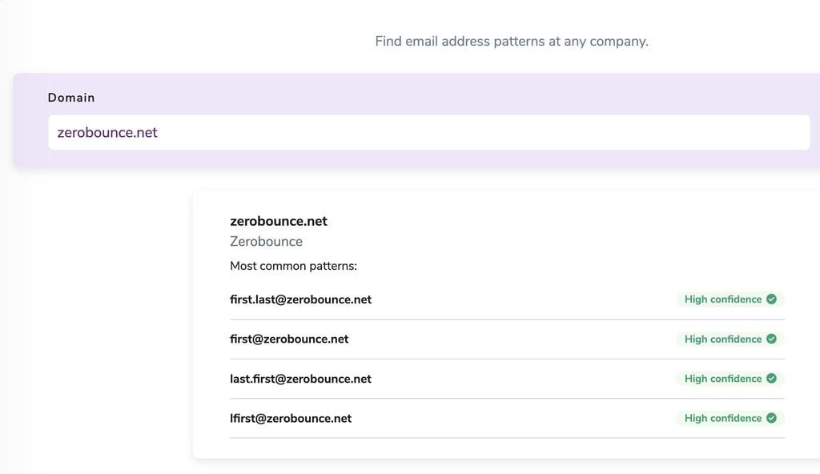
Task: Click the Domain input field containing zerobounce.net
Action: click(x=429, y=132)
